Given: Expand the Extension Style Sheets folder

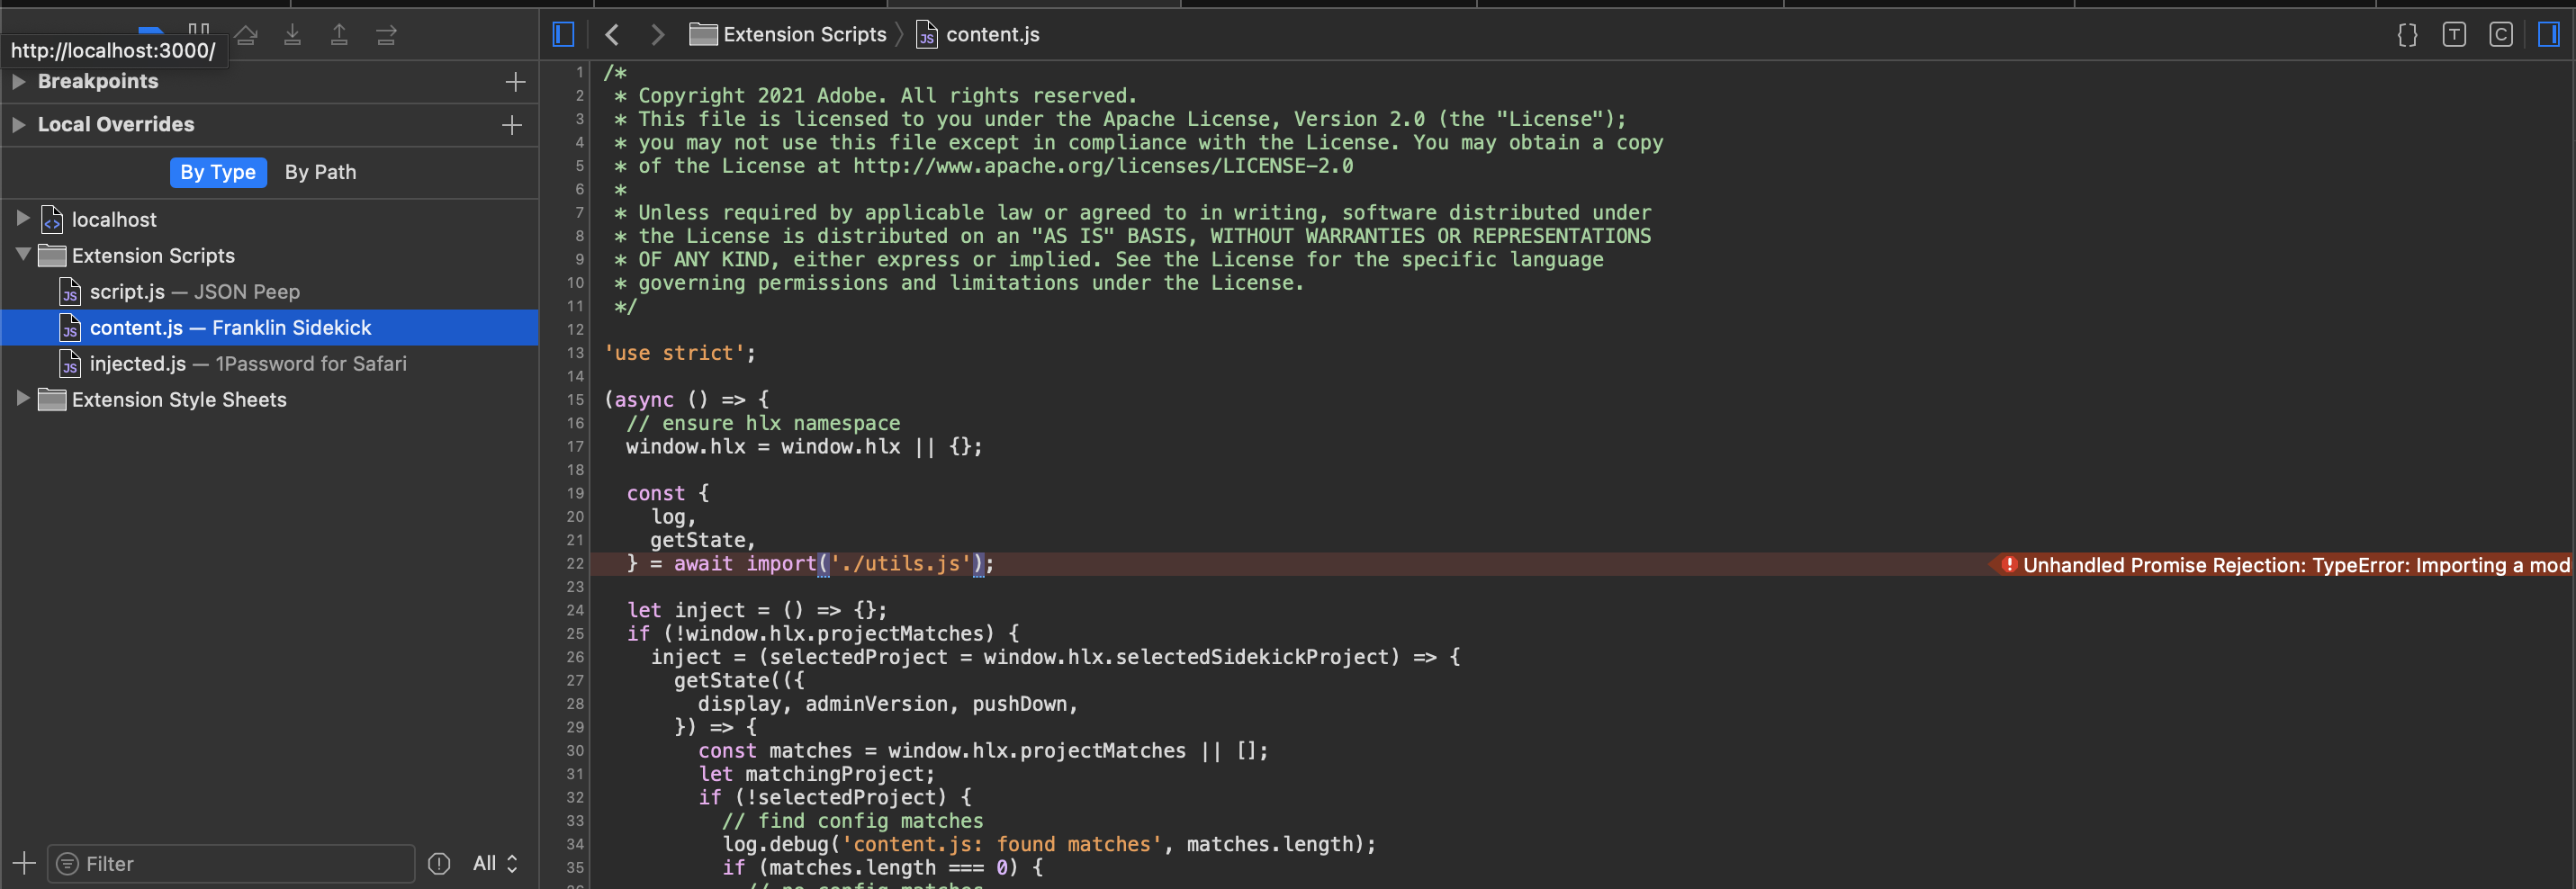Looking at the screenshot, I should (x=22, y=399).
